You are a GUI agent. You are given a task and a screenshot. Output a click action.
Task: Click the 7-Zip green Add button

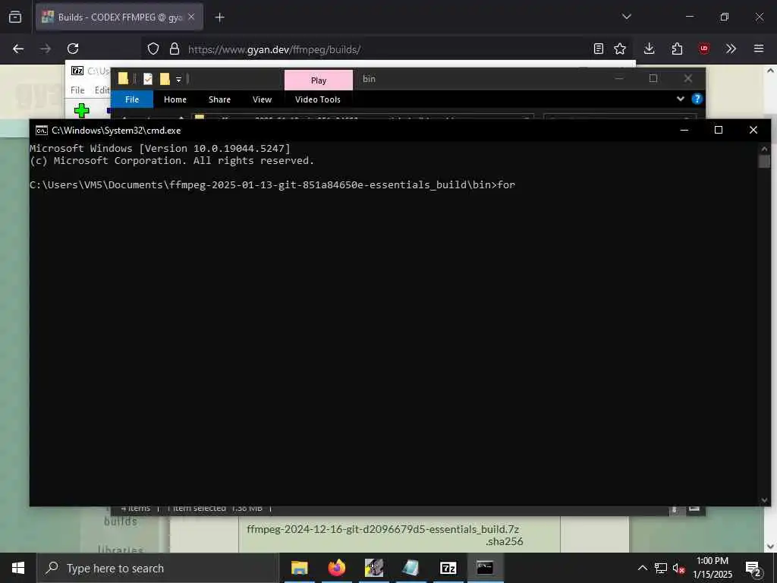click(x=82, y=110)
